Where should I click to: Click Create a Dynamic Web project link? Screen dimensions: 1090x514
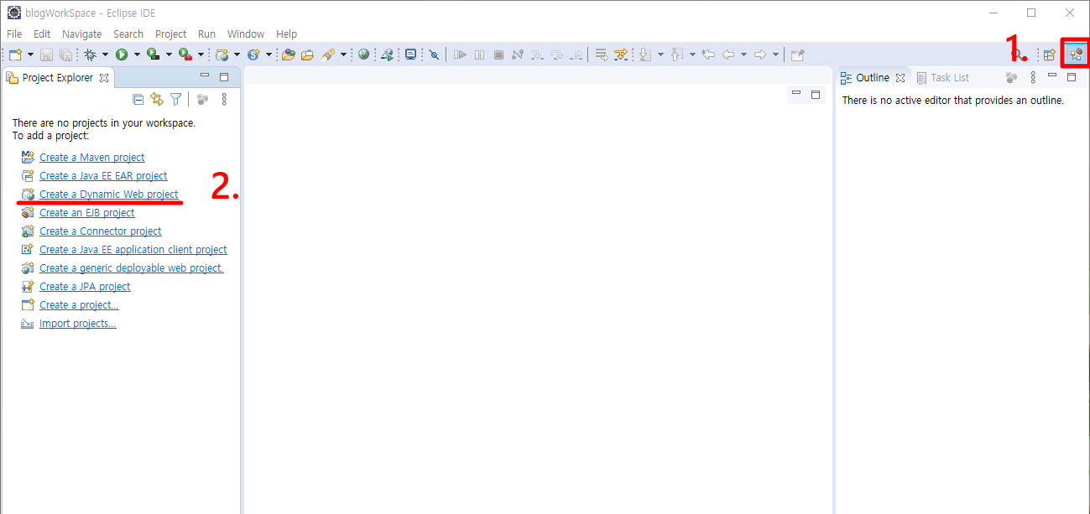click(109, 194)
